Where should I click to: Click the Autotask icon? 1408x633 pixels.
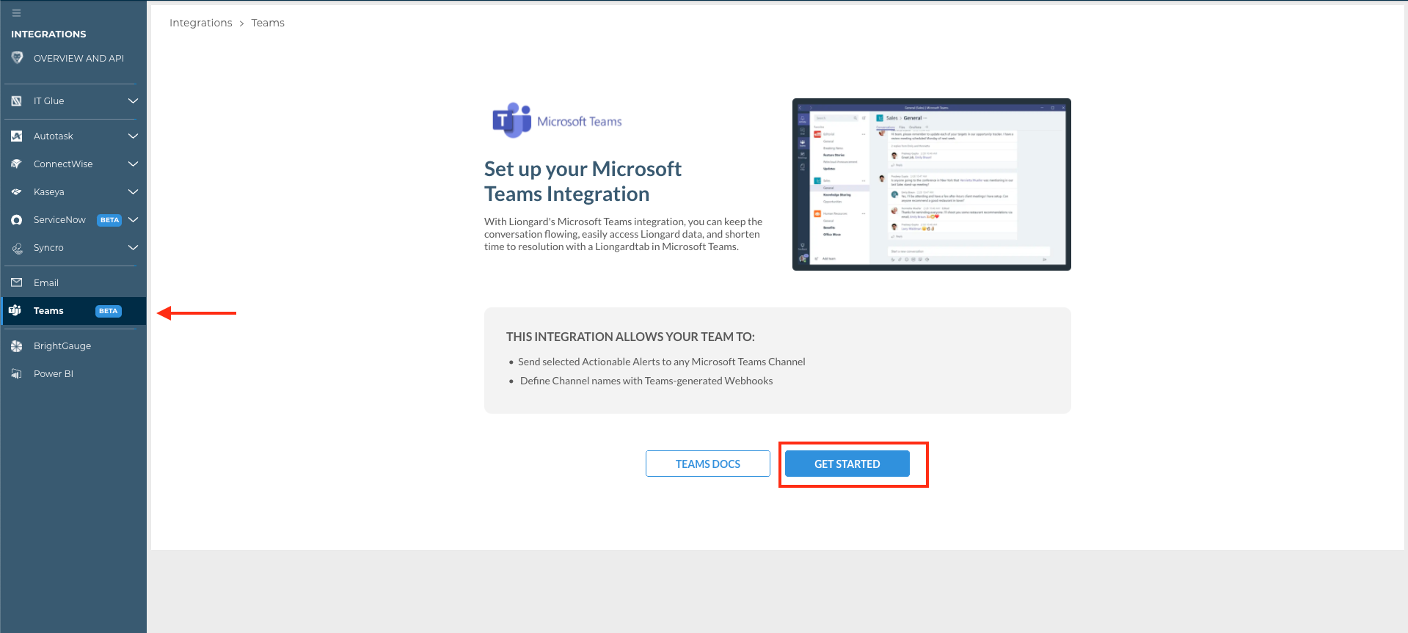click(x=17, y=136)
